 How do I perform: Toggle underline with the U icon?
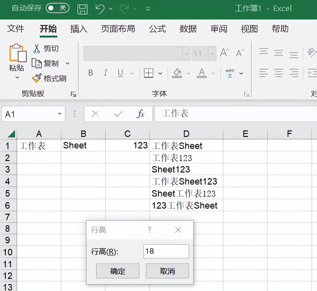[x=120, y=73]
